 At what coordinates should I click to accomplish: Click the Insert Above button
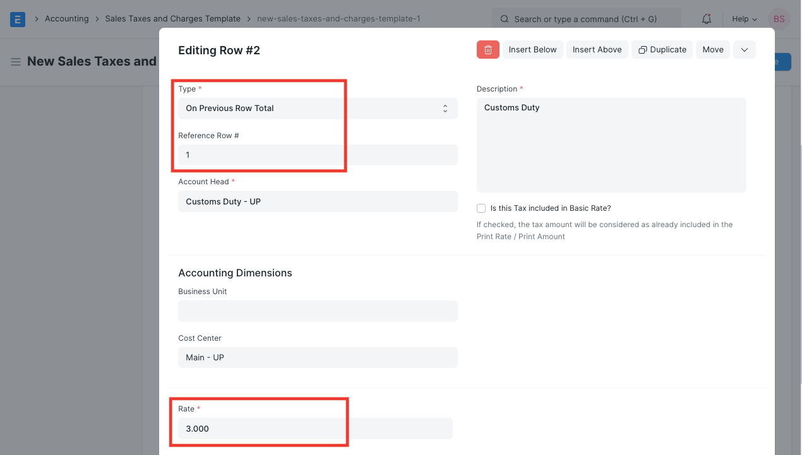pos(597,50)
